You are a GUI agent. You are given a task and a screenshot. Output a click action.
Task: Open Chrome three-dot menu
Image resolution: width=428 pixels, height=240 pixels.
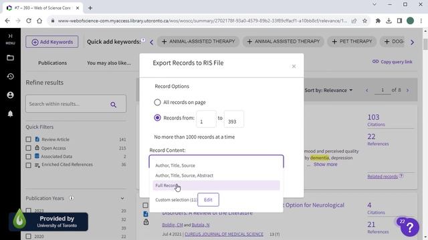[421, 21]
